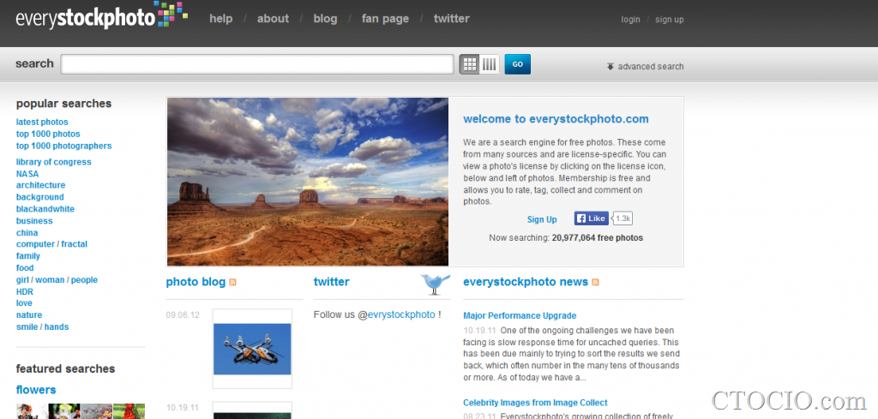This screenshot has height=419, width=878.
Task: Open the twitter header link
Action: point(451,19)
